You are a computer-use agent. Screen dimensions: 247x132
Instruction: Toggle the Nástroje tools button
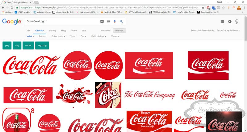tap(119, 30)
